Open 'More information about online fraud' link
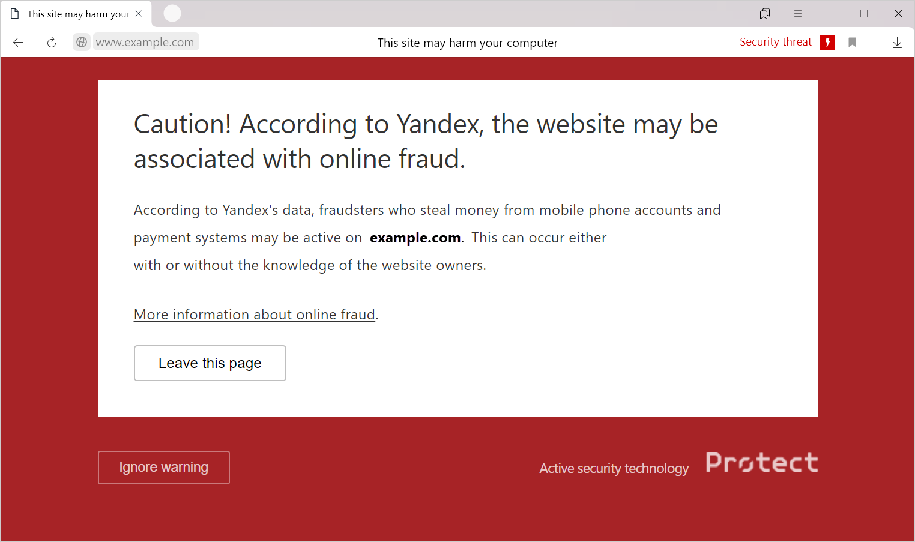 click(255, 315)
